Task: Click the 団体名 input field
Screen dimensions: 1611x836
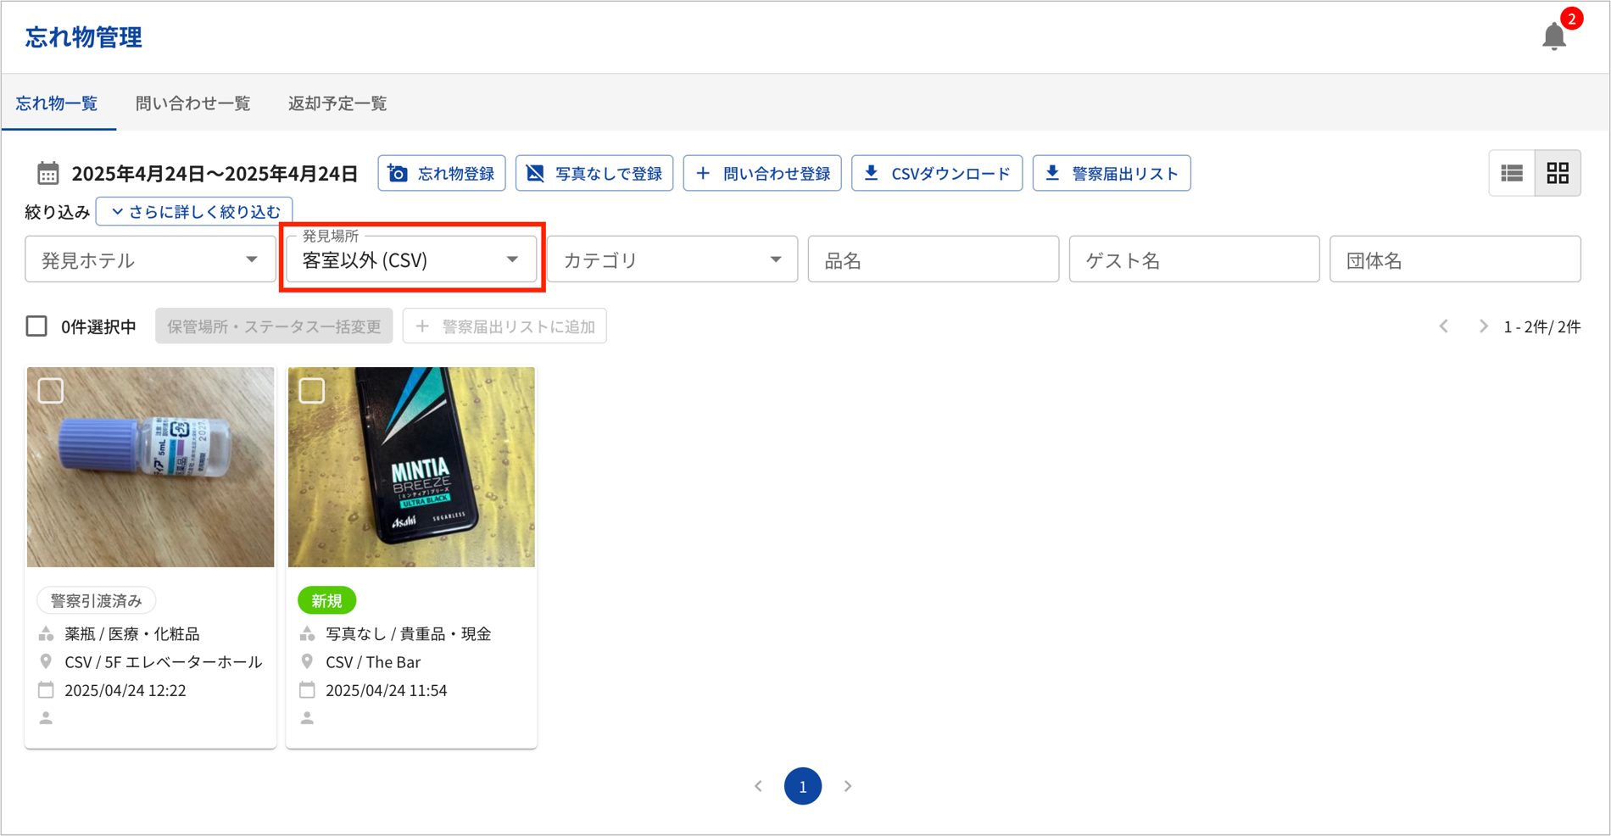Action: (x=1455, y=259)
